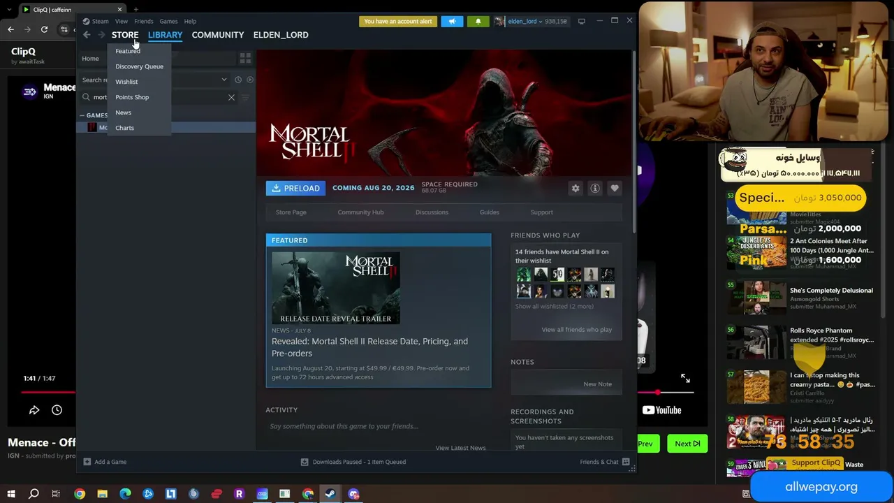Collapse the GAMES category in library
This screenshot has height=503, width=894.
82,115
